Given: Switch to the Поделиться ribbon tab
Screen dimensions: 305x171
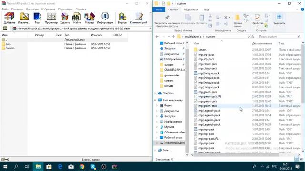Looking at the screenshot, I should (x=191, y=9).
